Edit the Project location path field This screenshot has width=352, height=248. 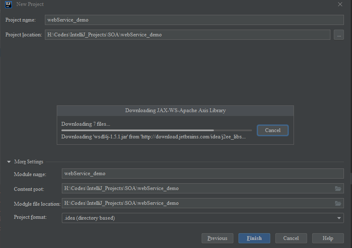coord(188,35)
